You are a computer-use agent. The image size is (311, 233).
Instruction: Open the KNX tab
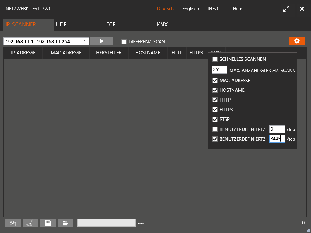[x=162, y=24]
